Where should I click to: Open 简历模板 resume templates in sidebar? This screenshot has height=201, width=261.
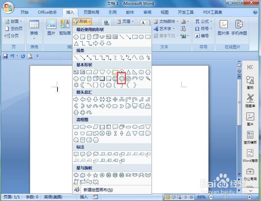(x=250, y=137)
